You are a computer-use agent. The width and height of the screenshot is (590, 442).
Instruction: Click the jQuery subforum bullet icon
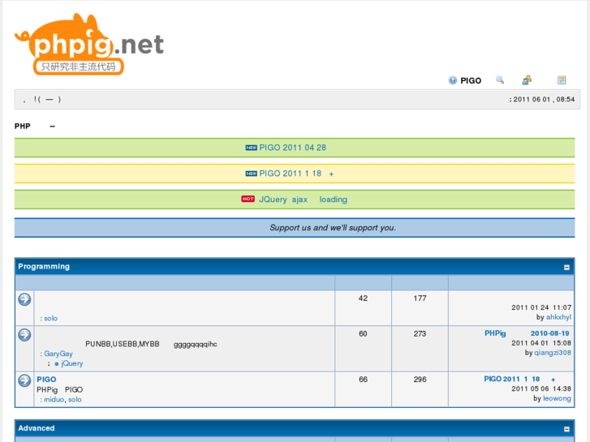[x=57, y=364]
